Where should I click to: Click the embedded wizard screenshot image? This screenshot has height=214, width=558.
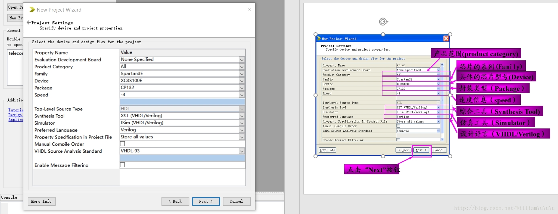383,95
